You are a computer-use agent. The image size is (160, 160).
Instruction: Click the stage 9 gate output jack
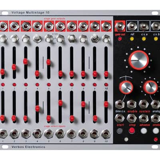pyautogui.click(x=95, y=26)
